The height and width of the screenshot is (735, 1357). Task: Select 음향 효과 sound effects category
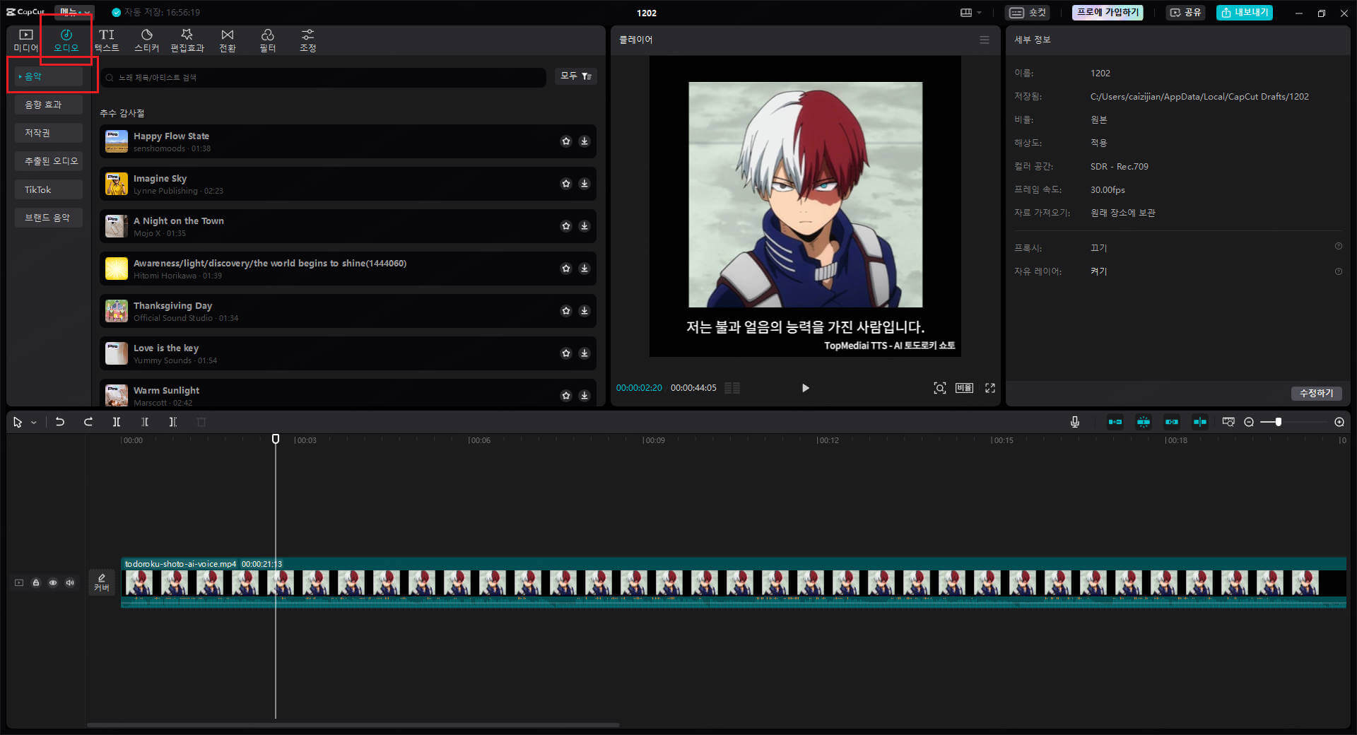click(48, 105)
